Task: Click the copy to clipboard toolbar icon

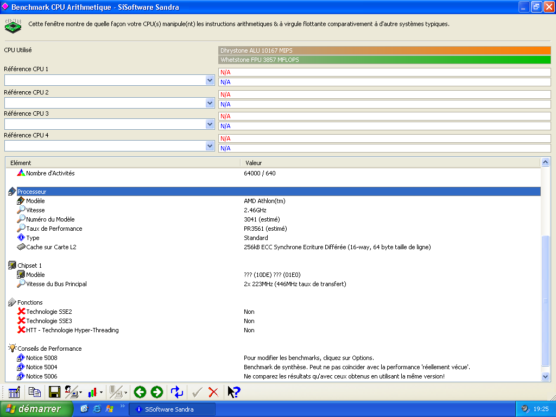Action: [34, 392]
